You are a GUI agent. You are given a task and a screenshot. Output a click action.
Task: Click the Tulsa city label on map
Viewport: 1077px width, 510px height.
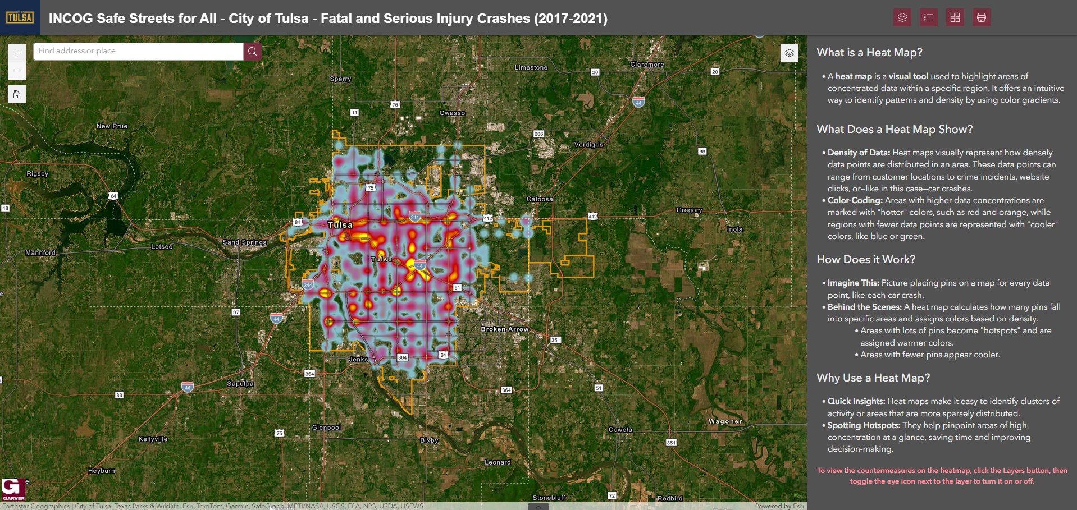tap(340, 225)
